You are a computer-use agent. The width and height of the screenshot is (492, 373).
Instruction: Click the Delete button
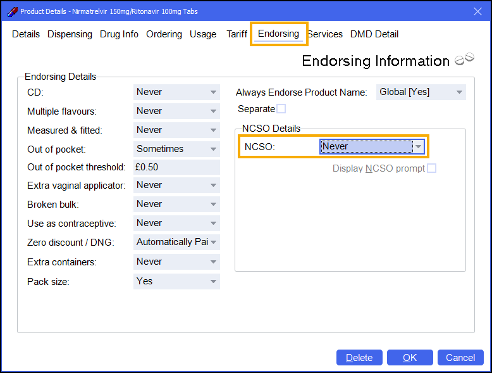[359, 358]
